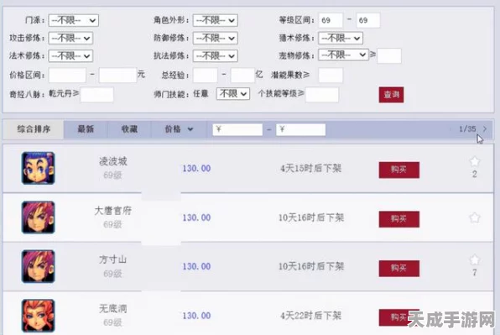
Task: Sort by 价格 tab
Action: point(179,129)
